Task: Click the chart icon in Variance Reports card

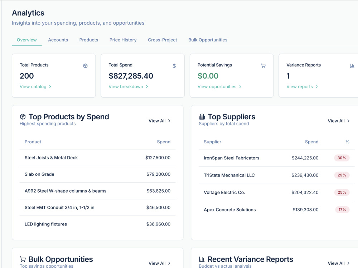Action: point(352,66)
